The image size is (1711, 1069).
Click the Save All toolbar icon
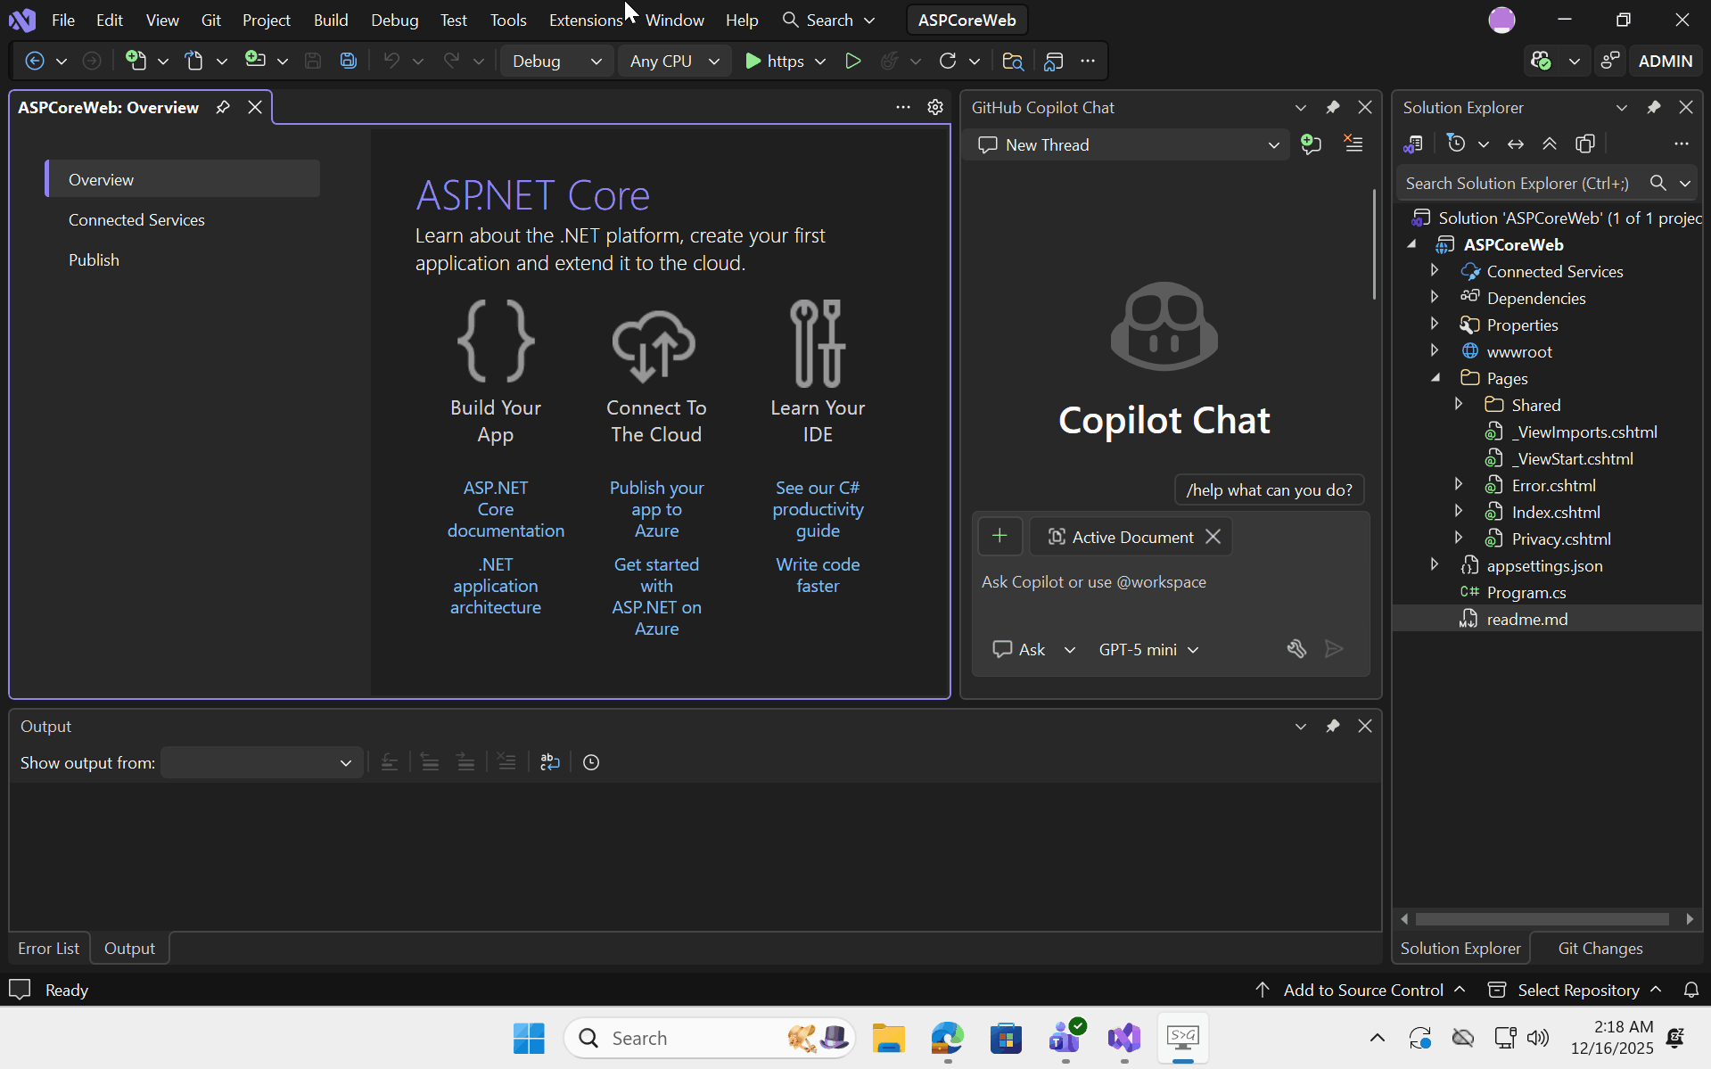tap(348, 61)
